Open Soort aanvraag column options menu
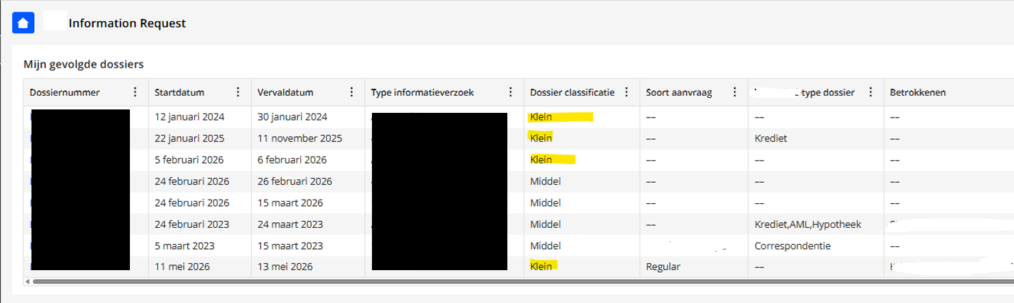The image size is (1014, 303). [x=734, y=92]
